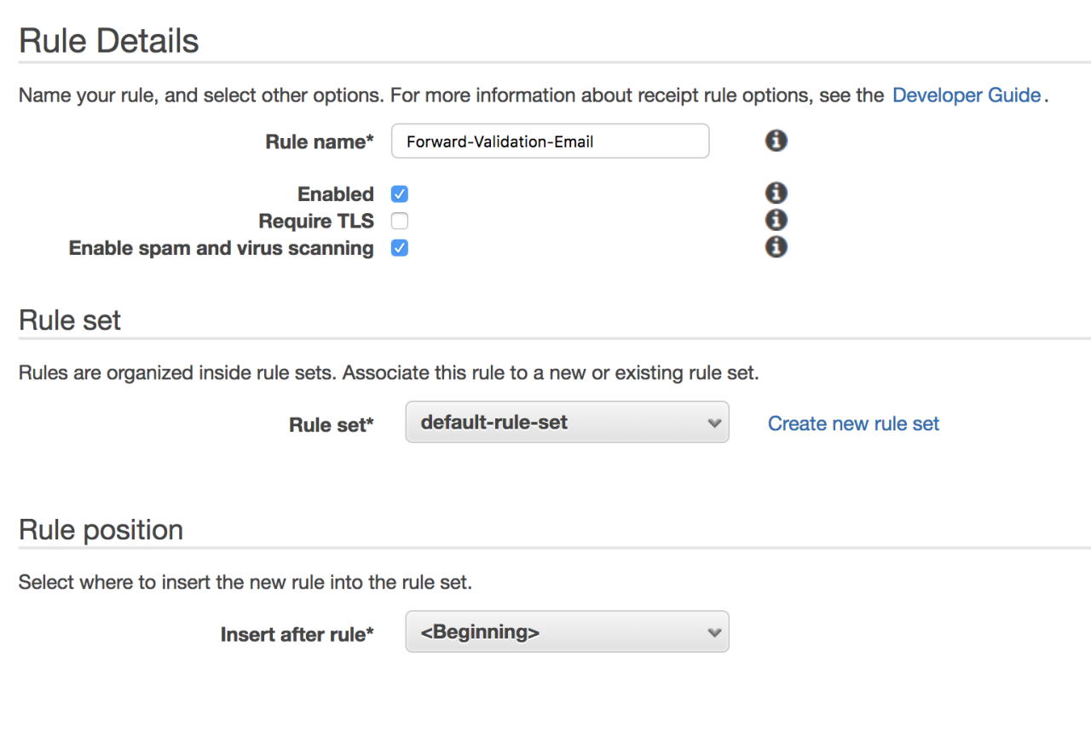The height and width of the screenshot is (732, 1091).
Task: Click the 'Enable spam and virus scanning' label
Action: [221, 249]
